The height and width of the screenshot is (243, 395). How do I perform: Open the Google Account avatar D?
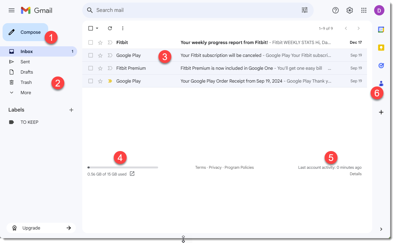click(x=379, y=10)
